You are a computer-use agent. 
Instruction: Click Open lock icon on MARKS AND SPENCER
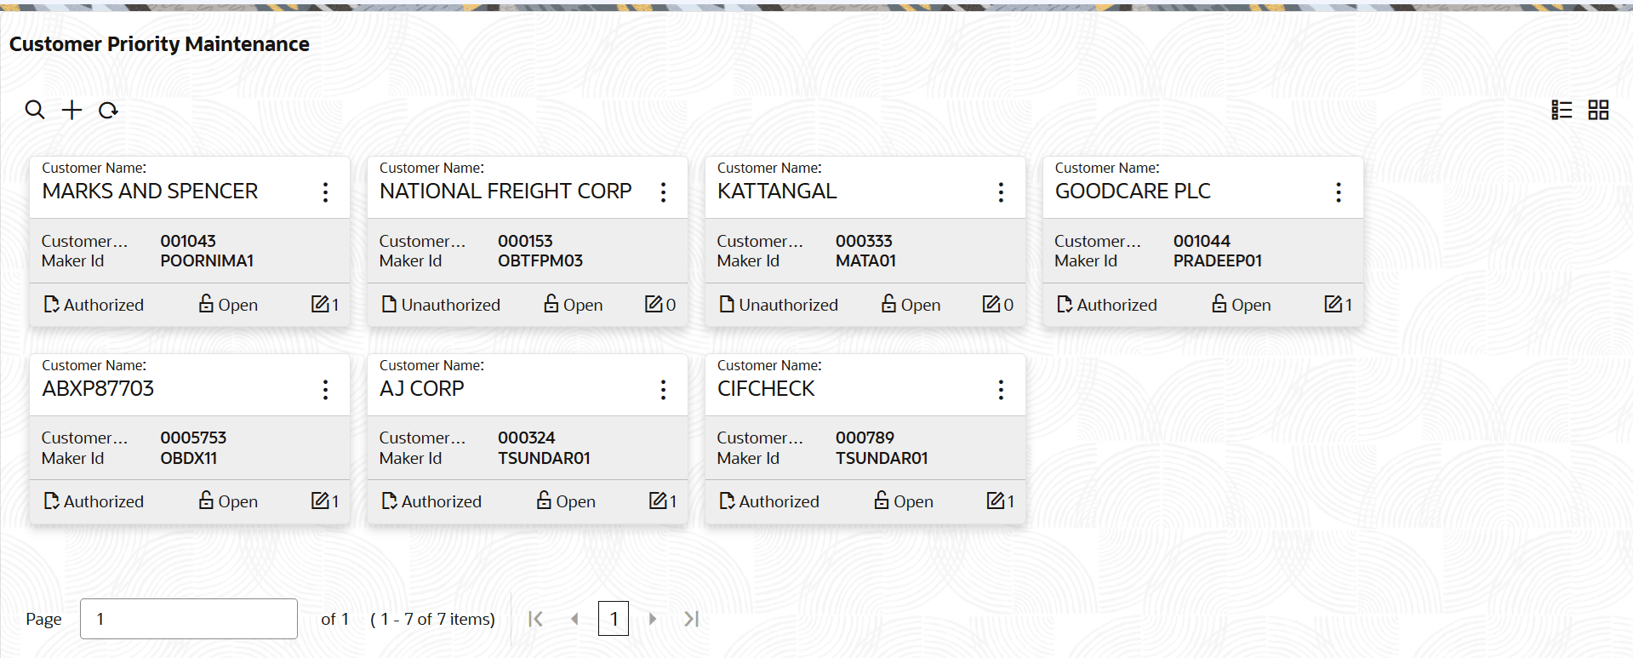[x=206, y=303]
